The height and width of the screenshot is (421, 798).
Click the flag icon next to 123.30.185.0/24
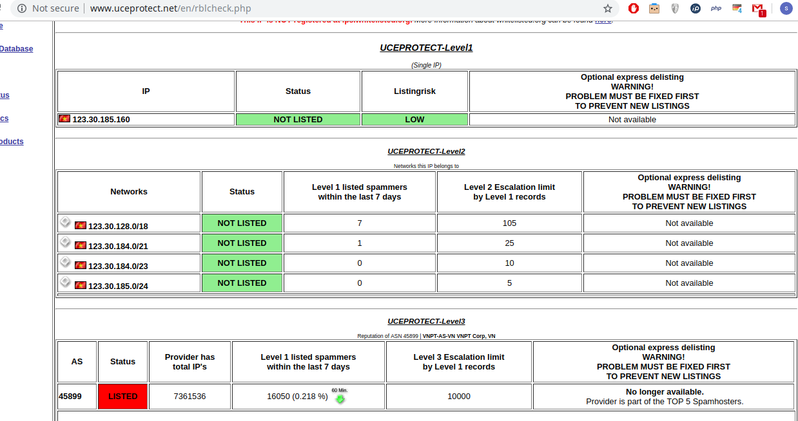[x=81, y=285]
